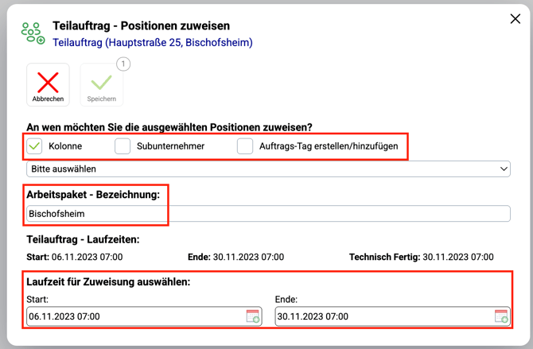Click the red X Abbrechen icon

point(48,83)
